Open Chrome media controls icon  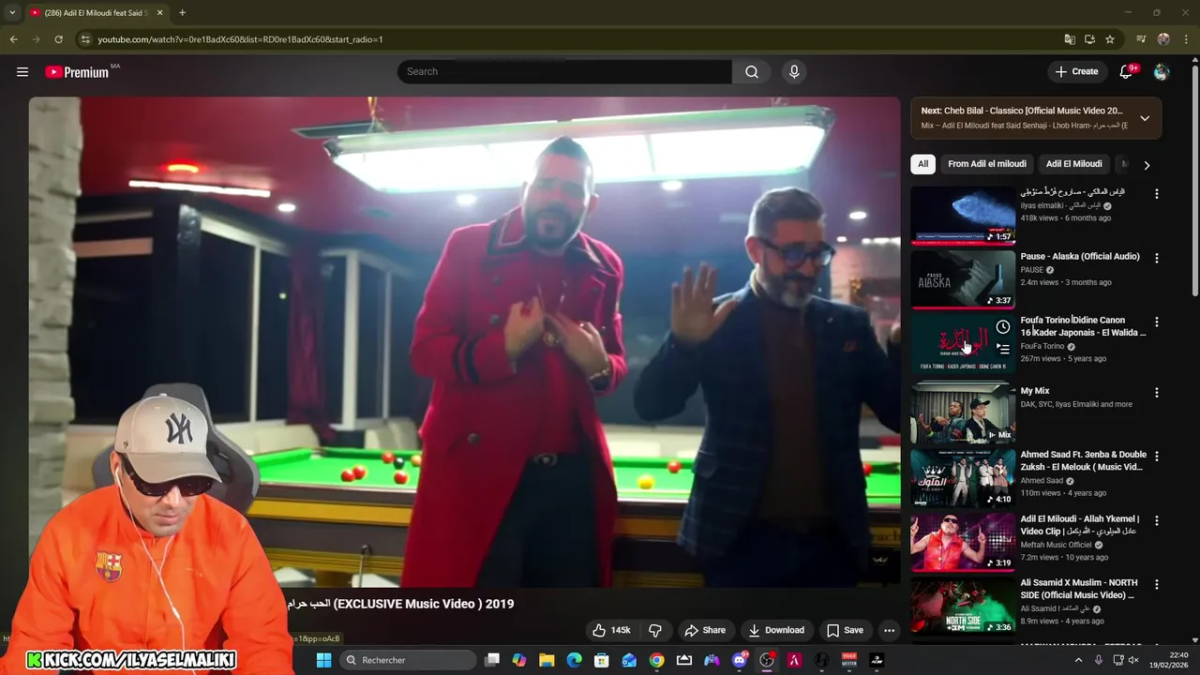1141,39
